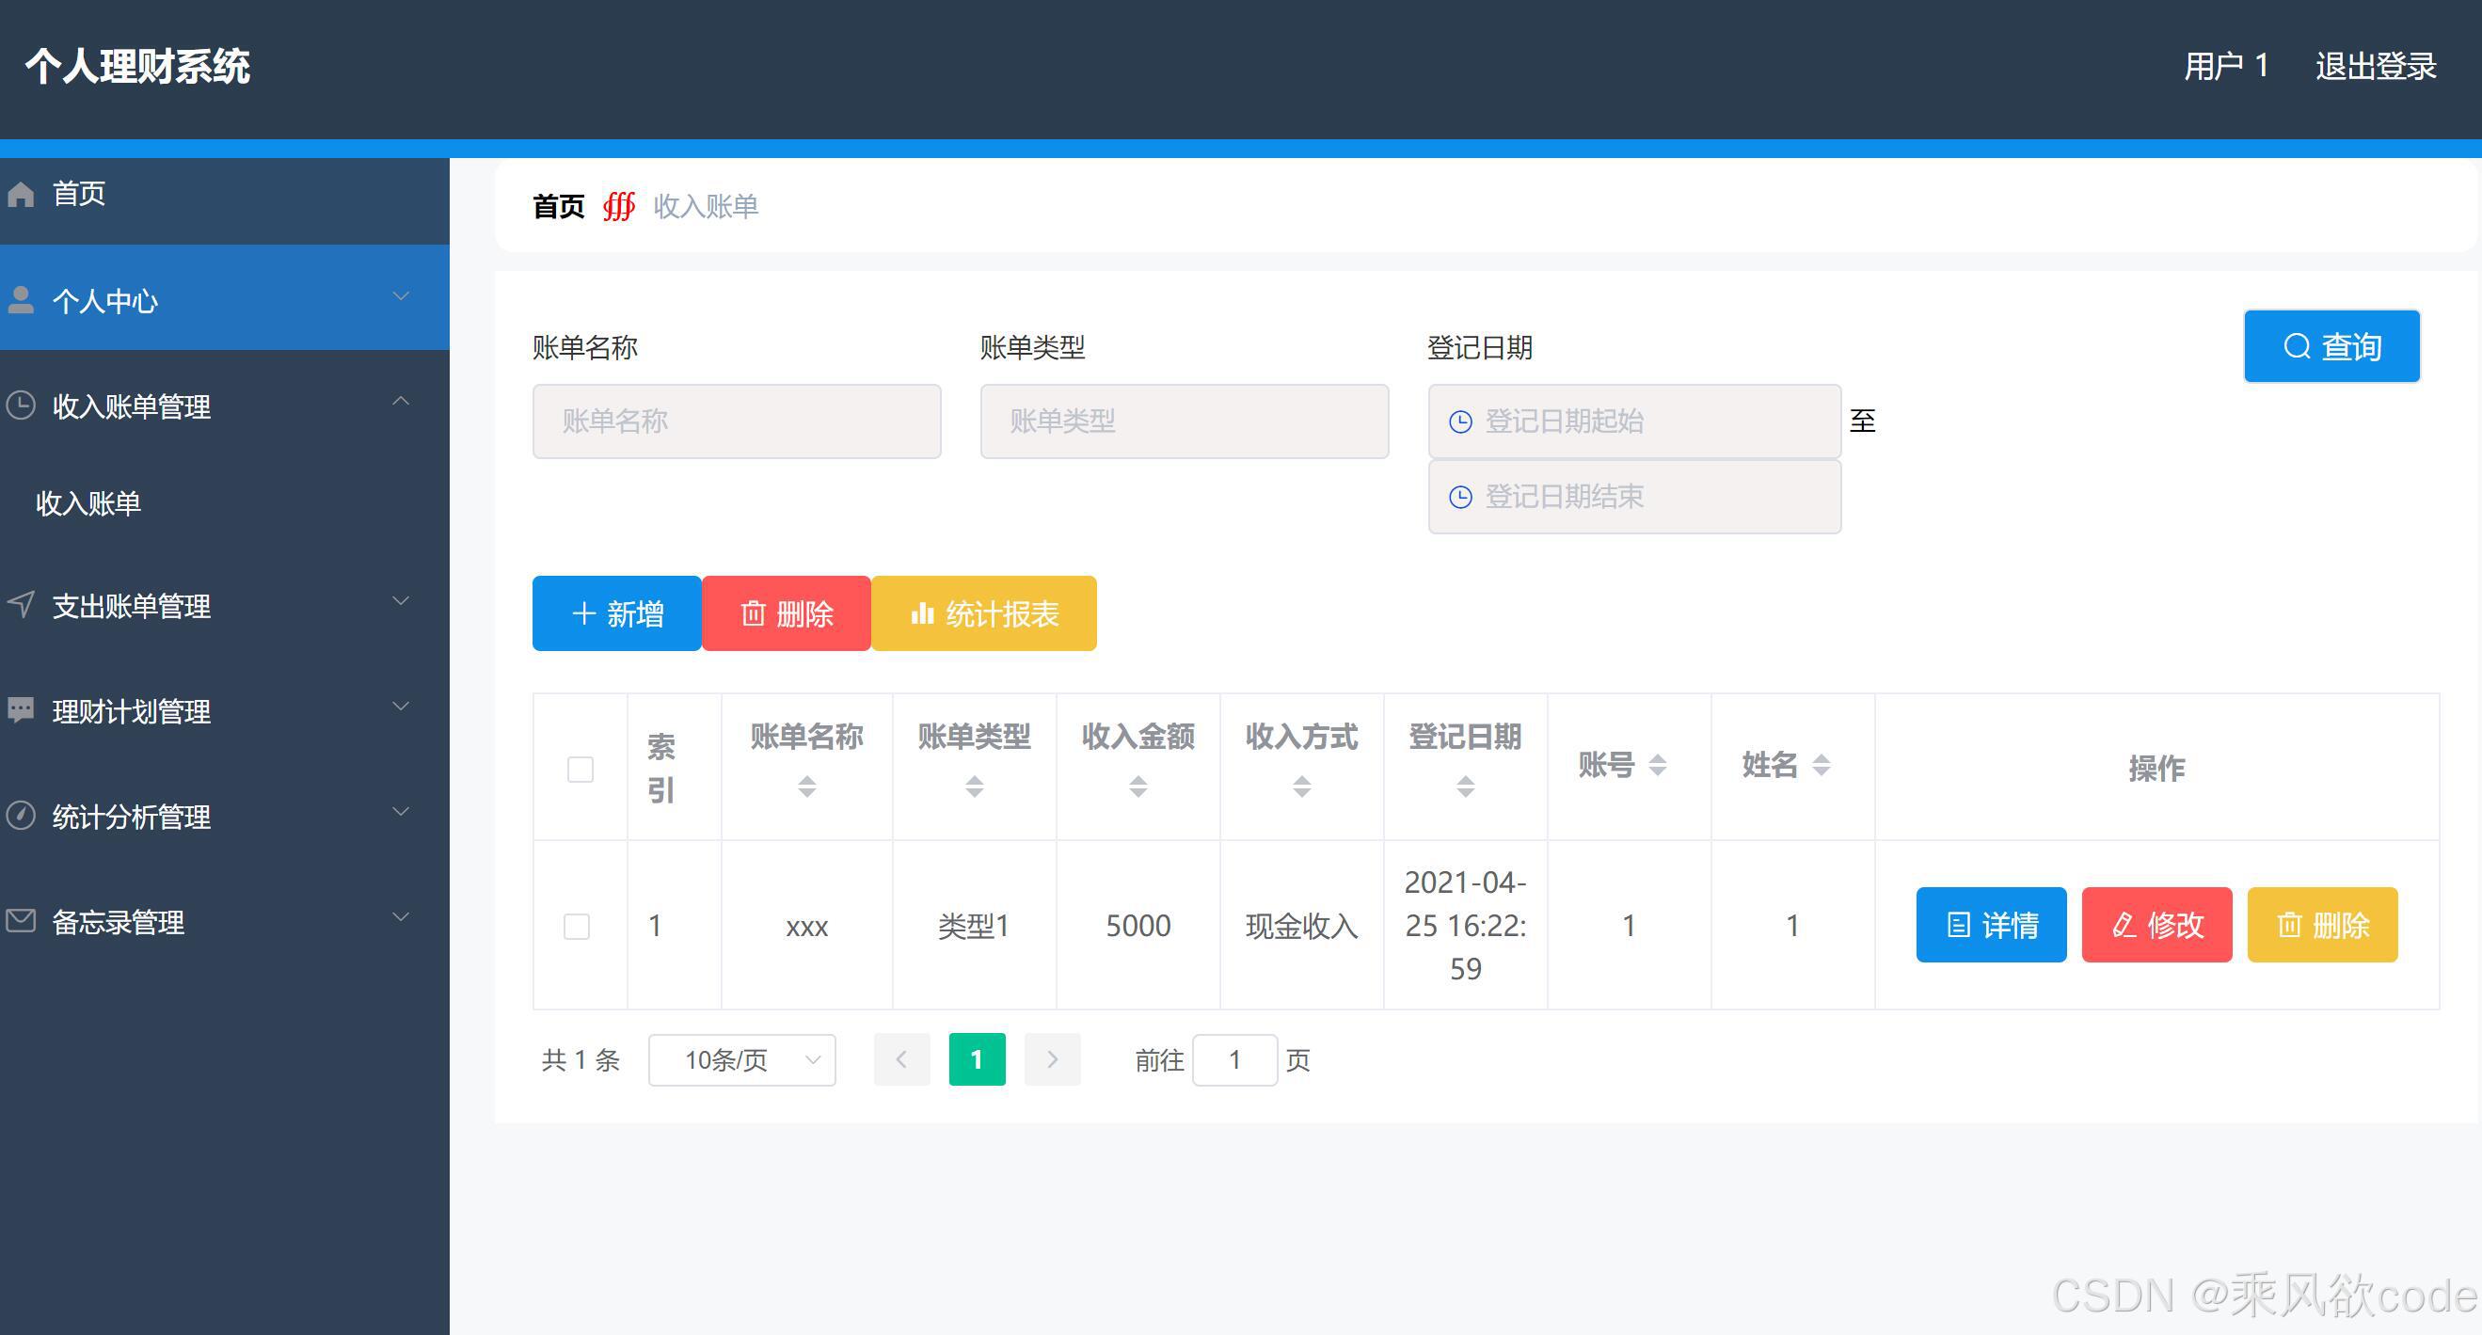Open the 10条/页 page size dropdown
The width and height of the screenshot is (2482, 1335).
tap(741, 1059)
